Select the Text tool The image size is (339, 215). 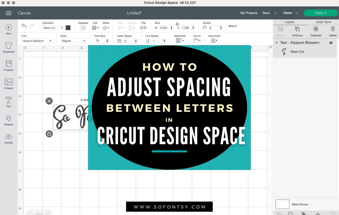coord(9,102)
